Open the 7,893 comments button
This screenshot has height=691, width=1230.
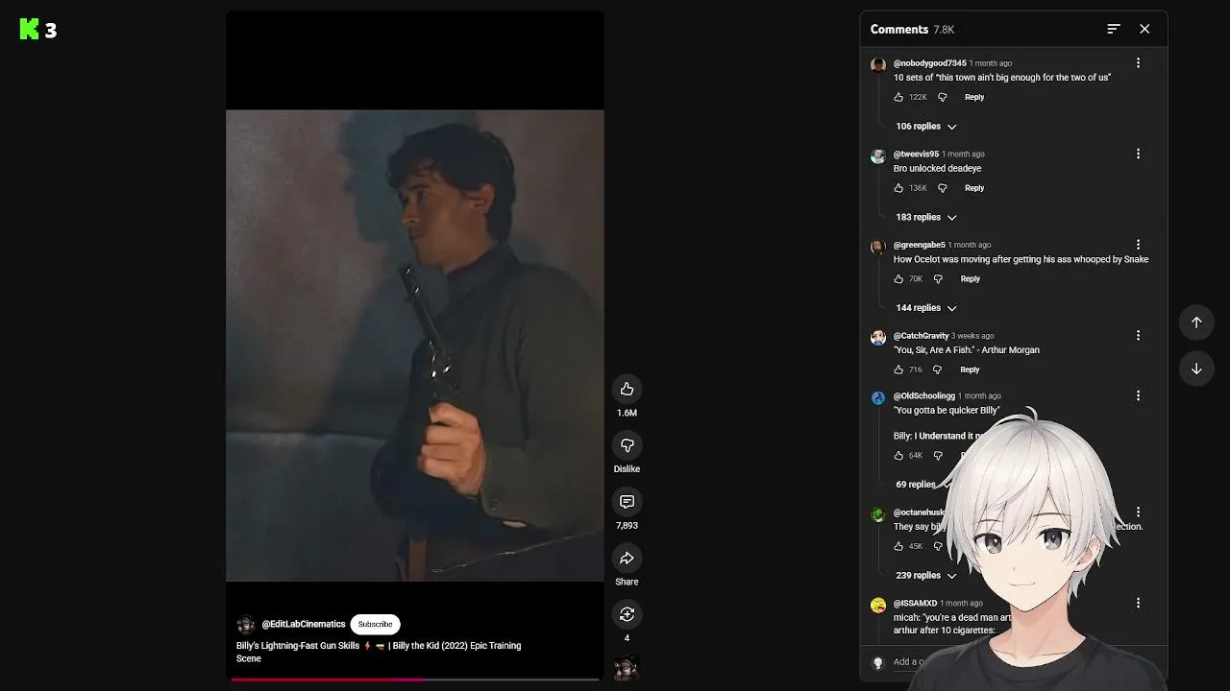[x=627, y=502]
